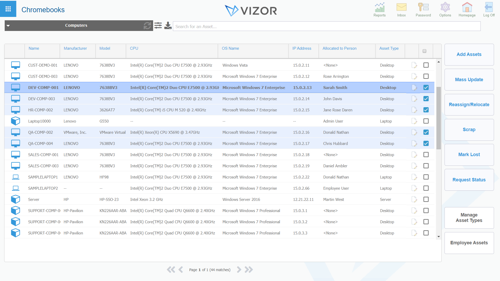Toggle the select-all checkbox in the header
Image resolution: width=500 pixels, height=281 pixels.
tap(425, 51)
